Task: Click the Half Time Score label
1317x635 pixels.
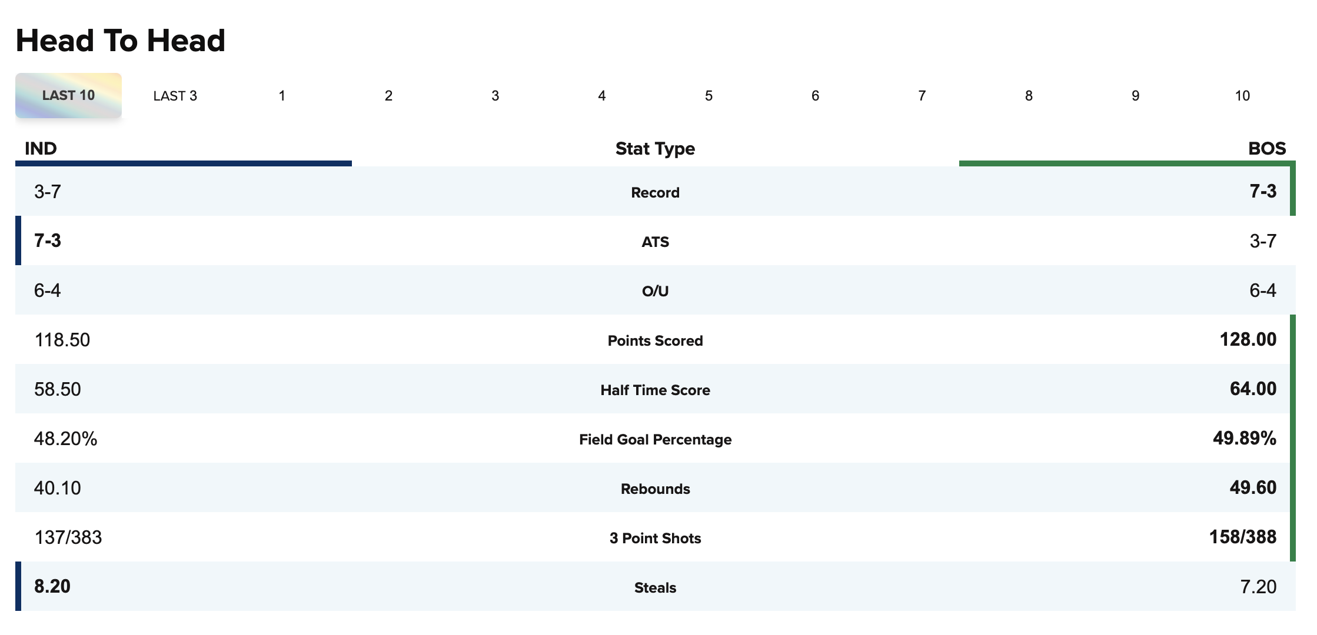Action: pos(655,390)
